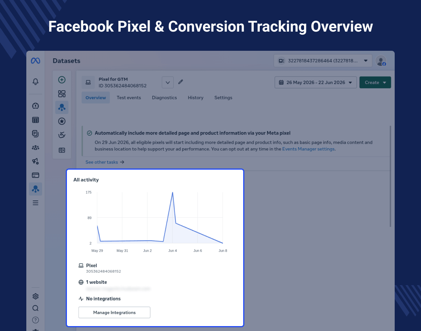Image resolution: width=421 pixels, height=331 pixels.
Task: Click Manage Integrations button
Action: (x=114, y=313)
